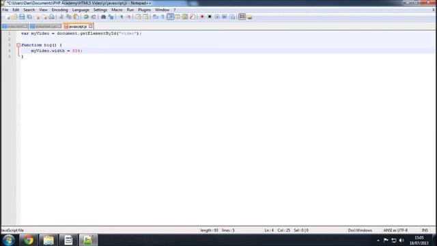
Task: Click Run Macro Multiple Times icon
Action: 225,17
